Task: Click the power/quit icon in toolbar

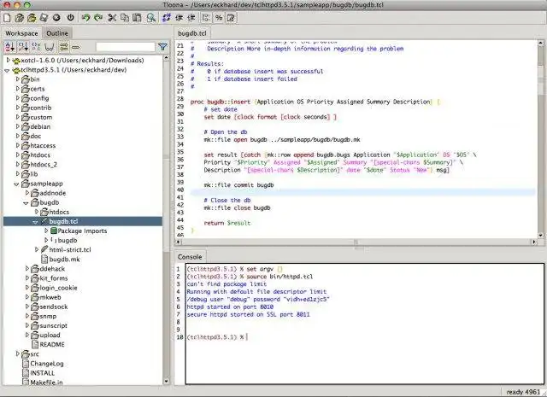Action: point(70,17)
